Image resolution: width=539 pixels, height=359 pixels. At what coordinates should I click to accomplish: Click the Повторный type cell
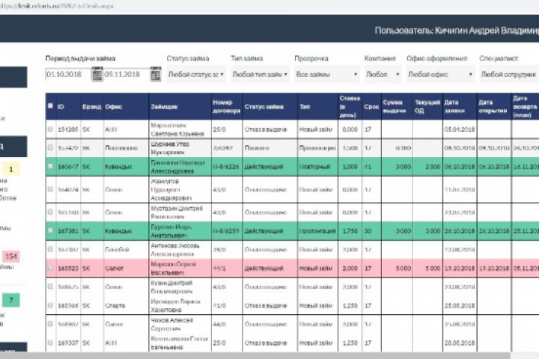pyautogui.click(x=314, y=167)
